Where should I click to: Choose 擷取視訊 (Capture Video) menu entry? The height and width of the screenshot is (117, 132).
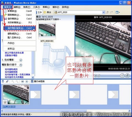[20, 34]
